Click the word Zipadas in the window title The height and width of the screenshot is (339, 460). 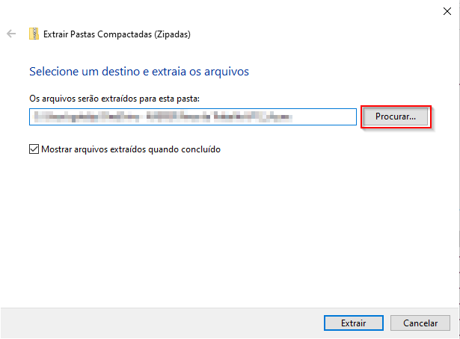point(173,34)
